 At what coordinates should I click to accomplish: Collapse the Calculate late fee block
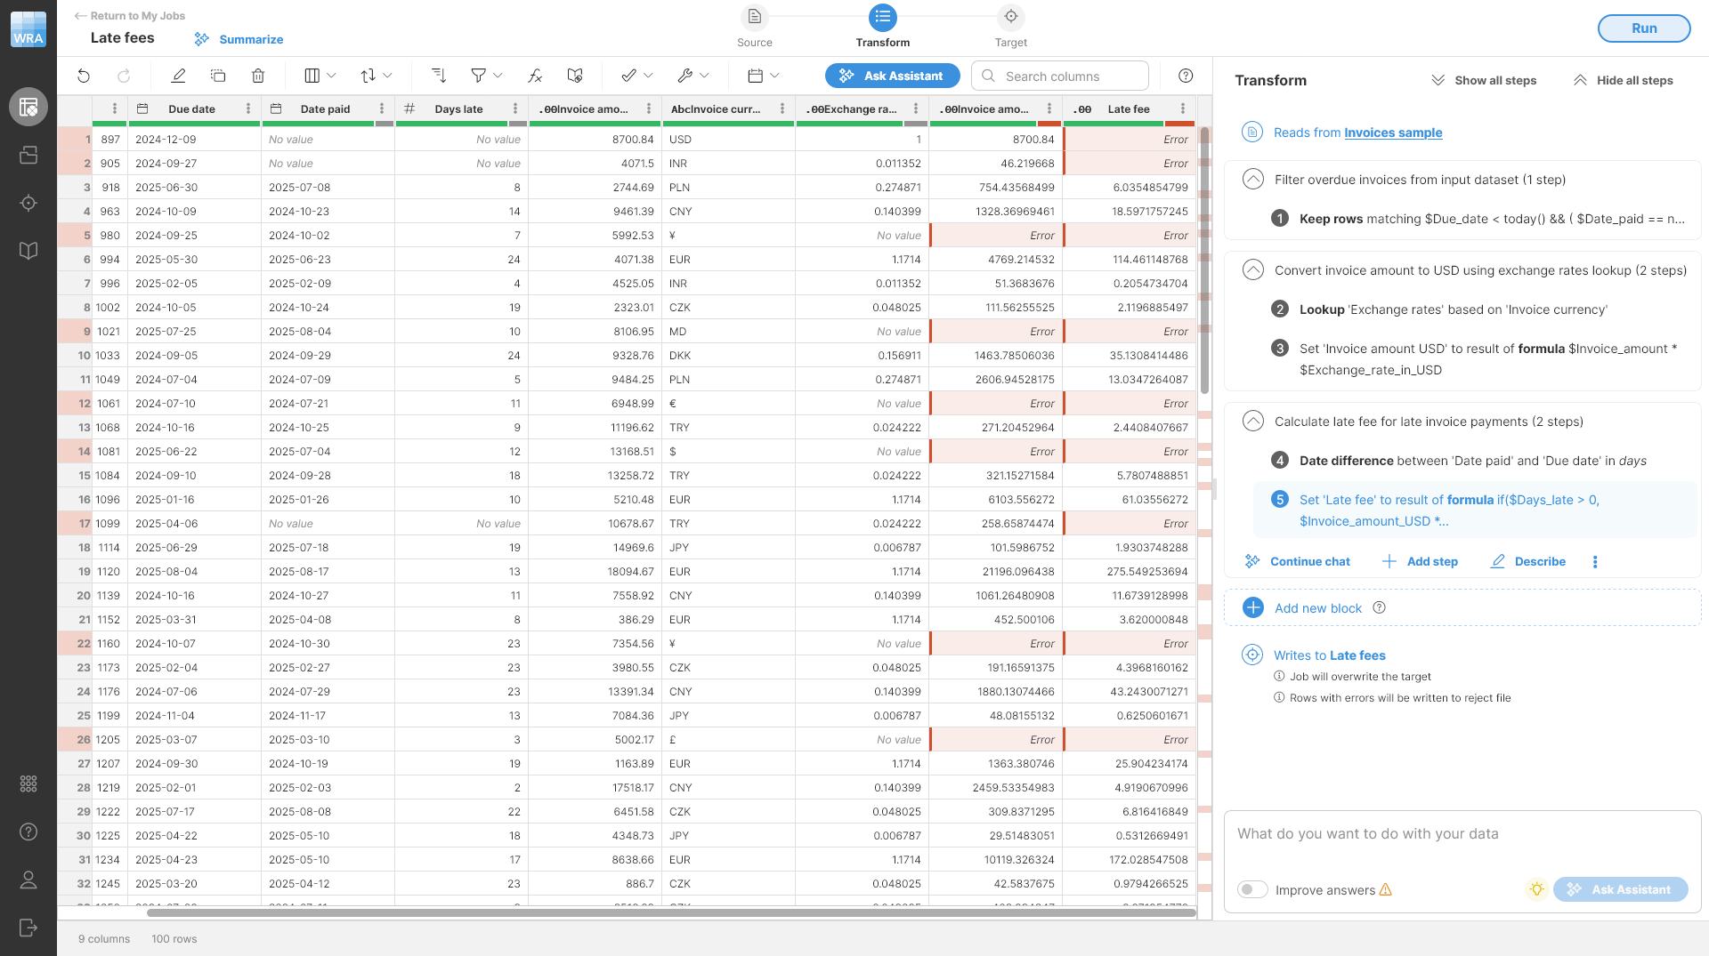(1252, 421)
